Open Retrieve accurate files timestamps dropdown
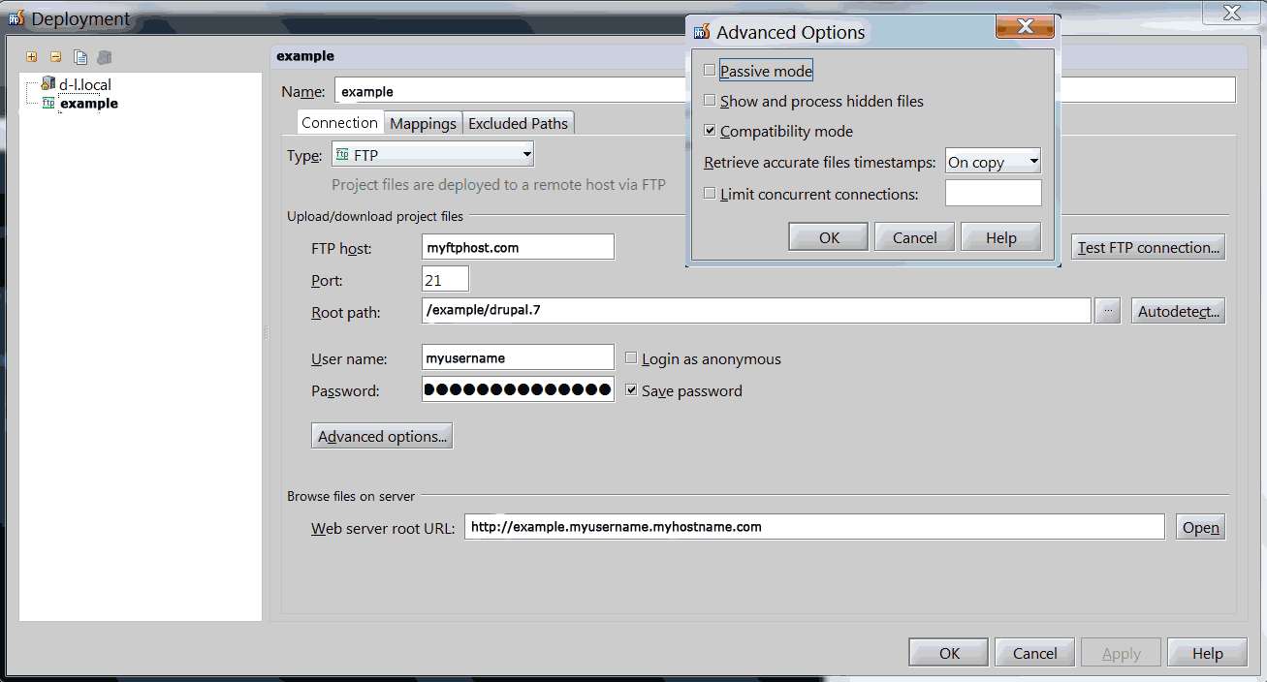Image resolution: width=1267 pixels, height=682 pixels. (993, 162)
